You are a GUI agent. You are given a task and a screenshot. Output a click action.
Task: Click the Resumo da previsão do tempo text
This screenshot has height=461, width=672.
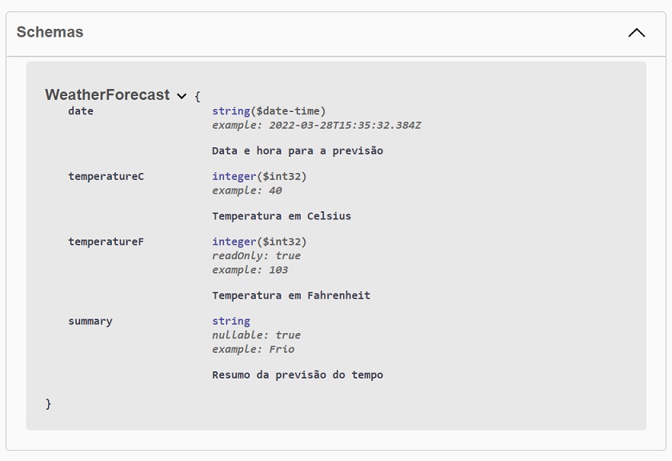click(298, 375)
